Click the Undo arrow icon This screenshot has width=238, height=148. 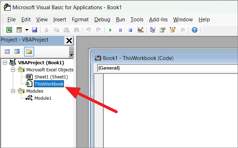point(88,30)
